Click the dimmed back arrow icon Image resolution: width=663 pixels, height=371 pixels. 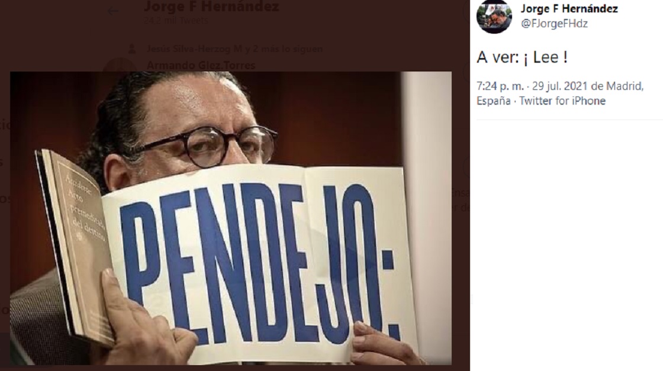click(x=113, y=12)
